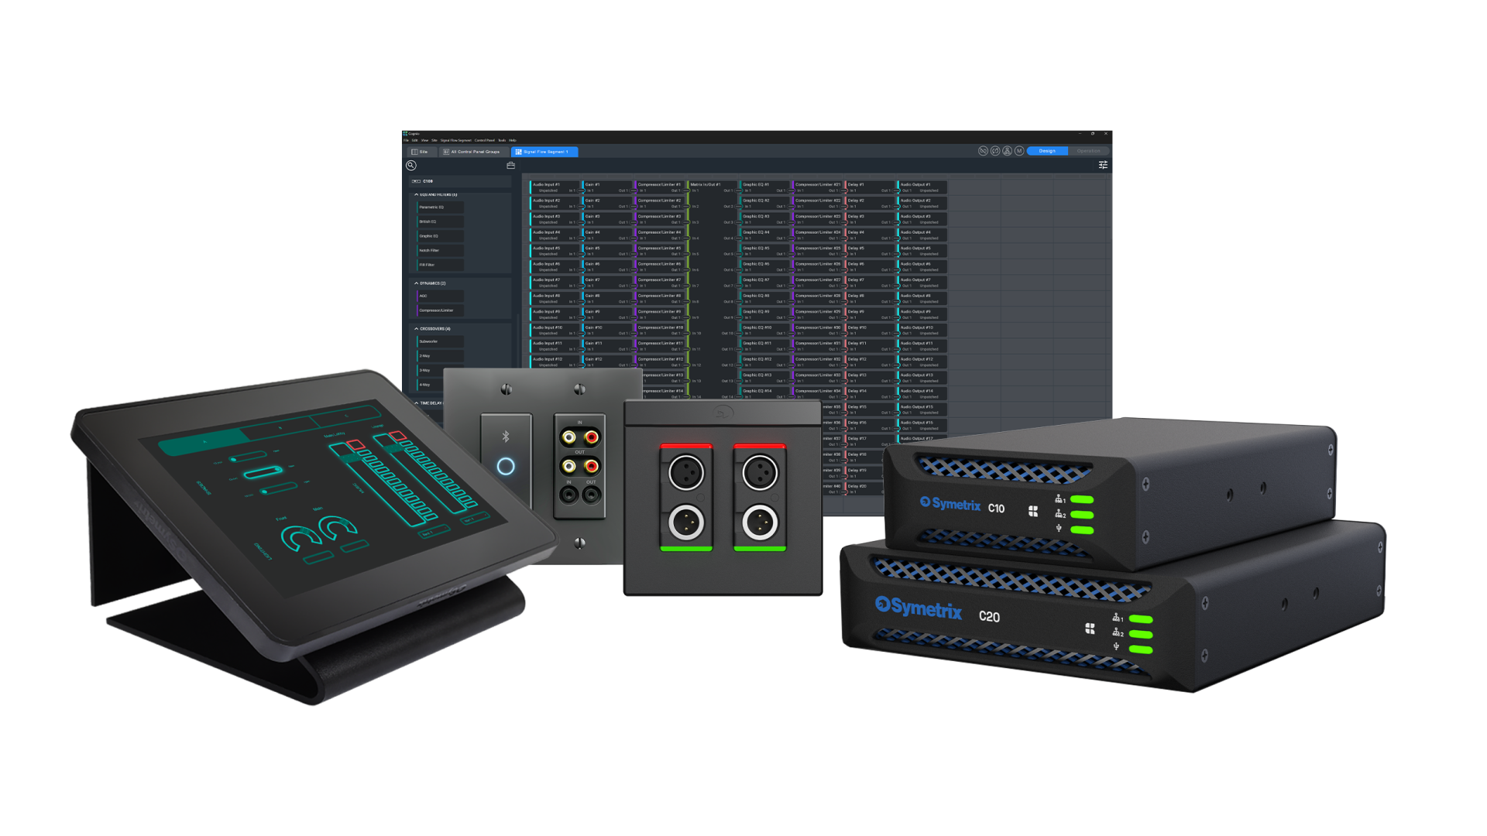Select the Compressor/Limiter module in sidebar
Image resolution: width=1487 pixels, height=836 pixels.
click(440, 310)
